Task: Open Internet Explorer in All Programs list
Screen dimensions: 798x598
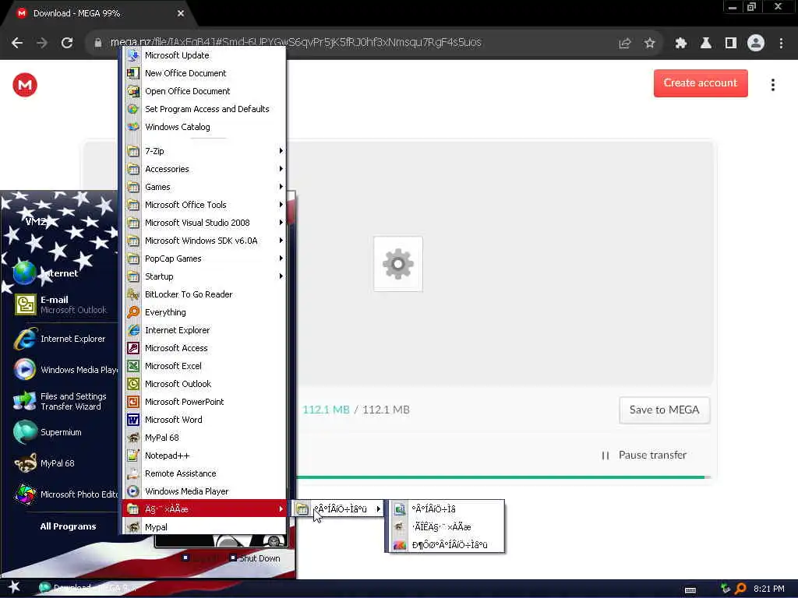Action: click(x=204, y=330)
